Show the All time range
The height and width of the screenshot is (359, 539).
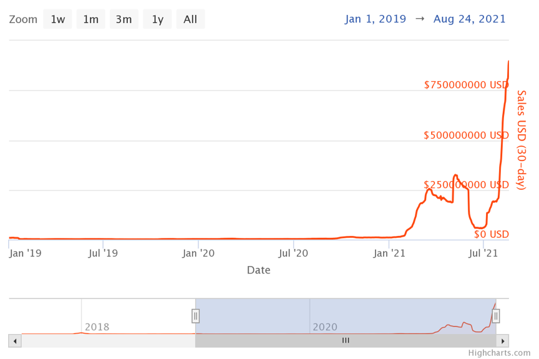(x=190, y=19)
